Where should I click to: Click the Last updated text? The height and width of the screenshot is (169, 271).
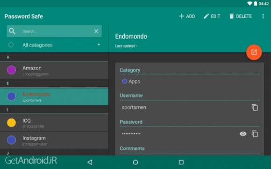(x=126, y=46)
